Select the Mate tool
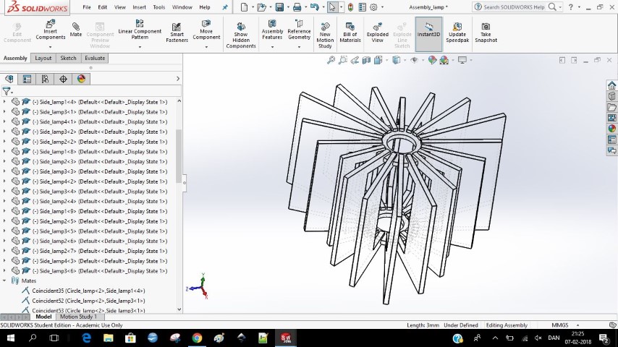618x347 pixels. point(76,30)
